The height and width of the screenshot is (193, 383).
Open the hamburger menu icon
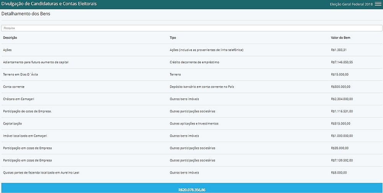[378, 4]
